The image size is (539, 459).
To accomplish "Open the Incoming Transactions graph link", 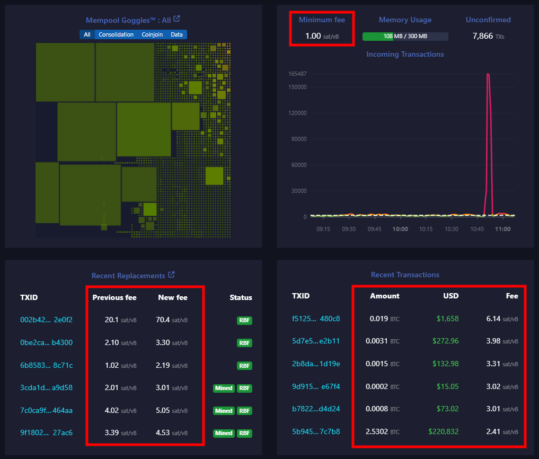I will coord(405,54).
